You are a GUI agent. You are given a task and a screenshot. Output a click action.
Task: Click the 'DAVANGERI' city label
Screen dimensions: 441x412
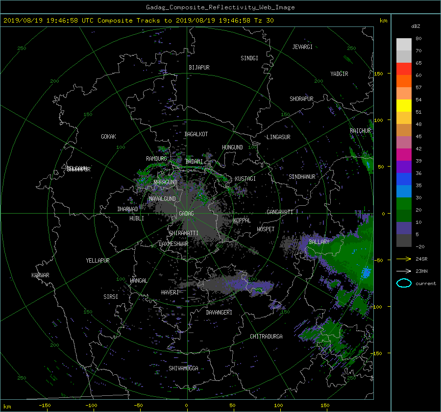click(219, 313)
